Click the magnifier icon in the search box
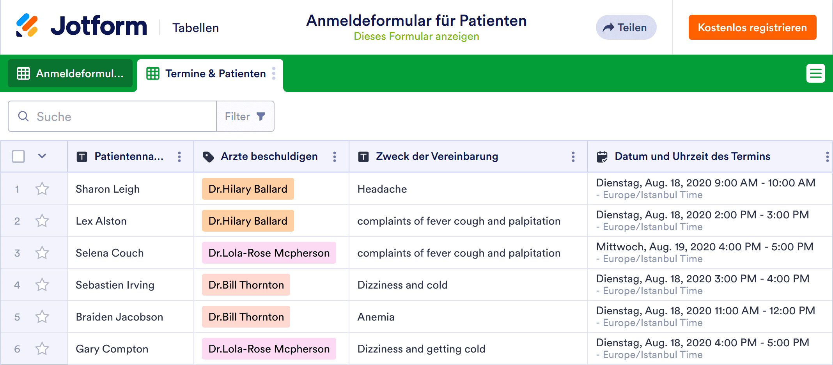Image resolution: width=833 pixels, height=365 pixels. pyautogui.click(x=23, y=116)
